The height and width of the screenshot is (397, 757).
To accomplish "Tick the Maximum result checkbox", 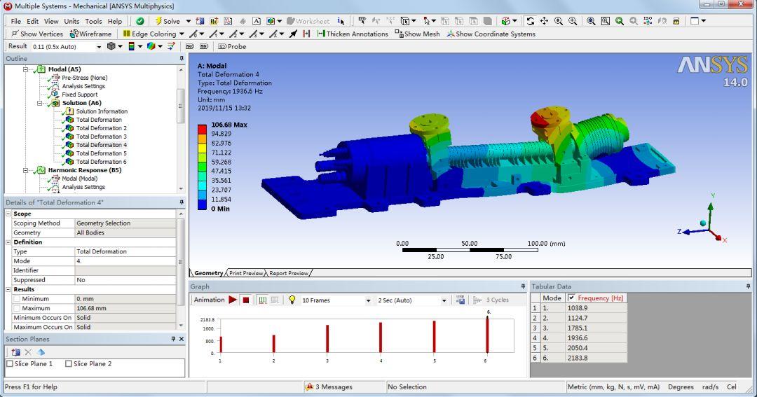I will click(x=17, y=308).
